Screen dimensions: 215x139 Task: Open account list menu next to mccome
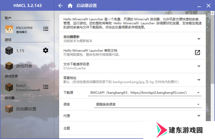(x=46, y=29)
